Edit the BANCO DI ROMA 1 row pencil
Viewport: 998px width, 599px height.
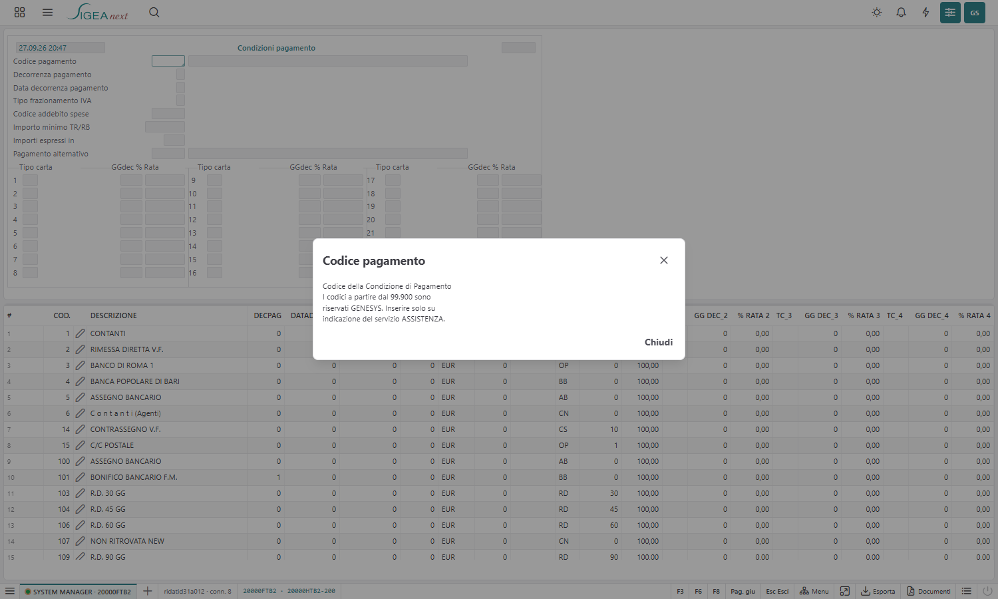point(80,365)
